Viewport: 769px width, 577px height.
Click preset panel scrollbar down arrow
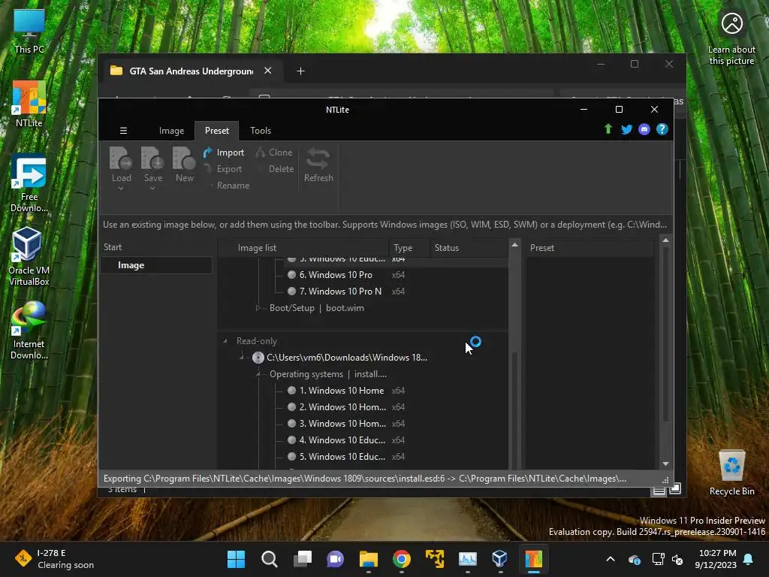point(665,464)
